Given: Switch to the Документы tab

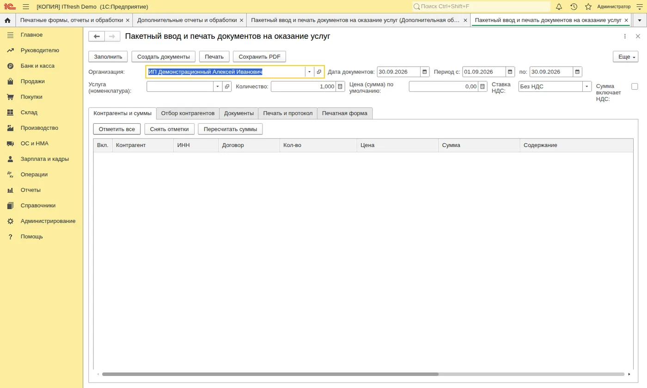Looking at the screenshot, I should coord(239,113).
